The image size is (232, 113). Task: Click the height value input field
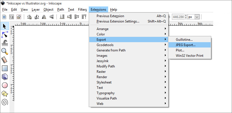point(179,17)
